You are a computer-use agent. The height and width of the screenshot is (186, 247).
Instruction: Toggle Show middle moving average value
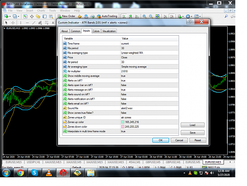tap(149, 76)
